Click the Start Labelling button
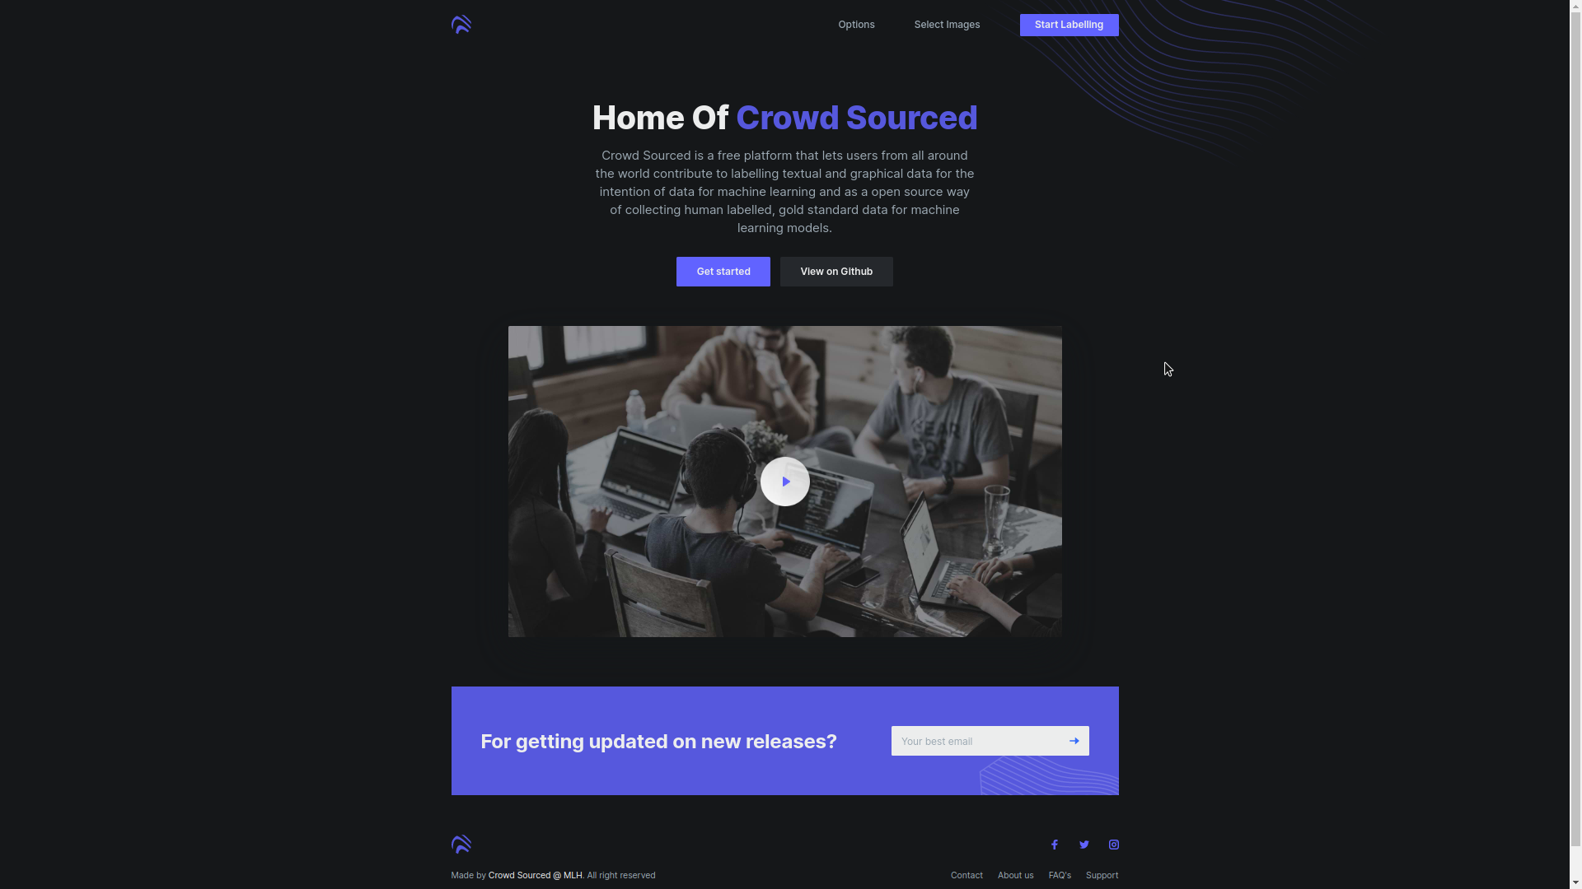The width and height of the screenshot is (1582, 889). pos(1069,24)
